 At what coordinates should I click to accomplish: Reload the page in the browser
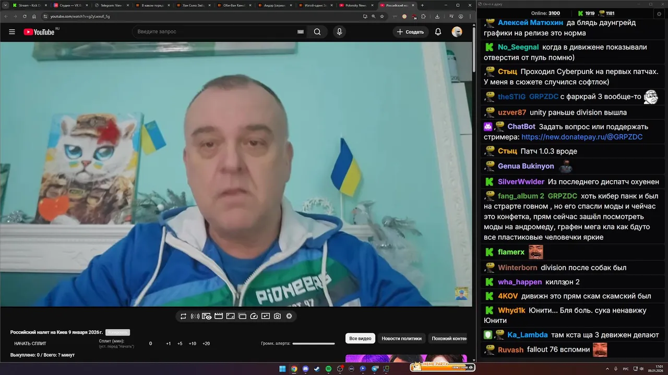pyautogui.click(x=24, y=16)
